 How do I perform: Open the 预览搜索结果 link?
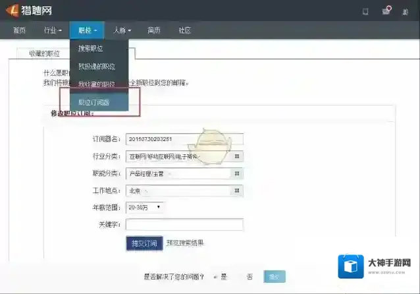click(x=185, y=243)
